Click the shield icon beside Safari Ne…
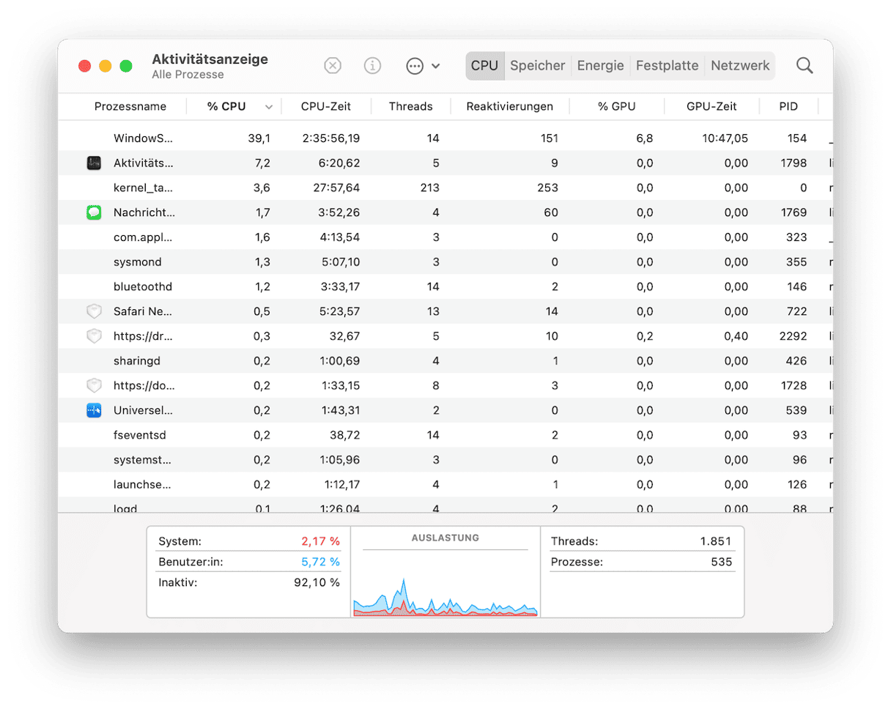 94,311
